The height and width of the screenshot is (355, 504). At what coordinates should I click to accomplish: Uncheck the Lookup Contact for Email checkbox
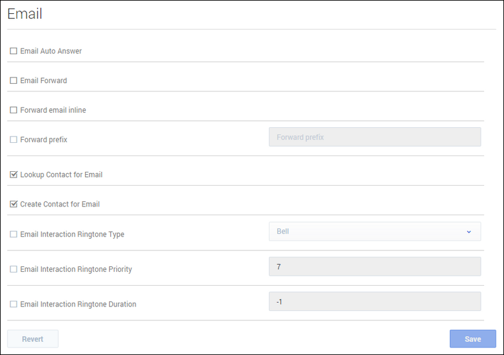(13, 175)
